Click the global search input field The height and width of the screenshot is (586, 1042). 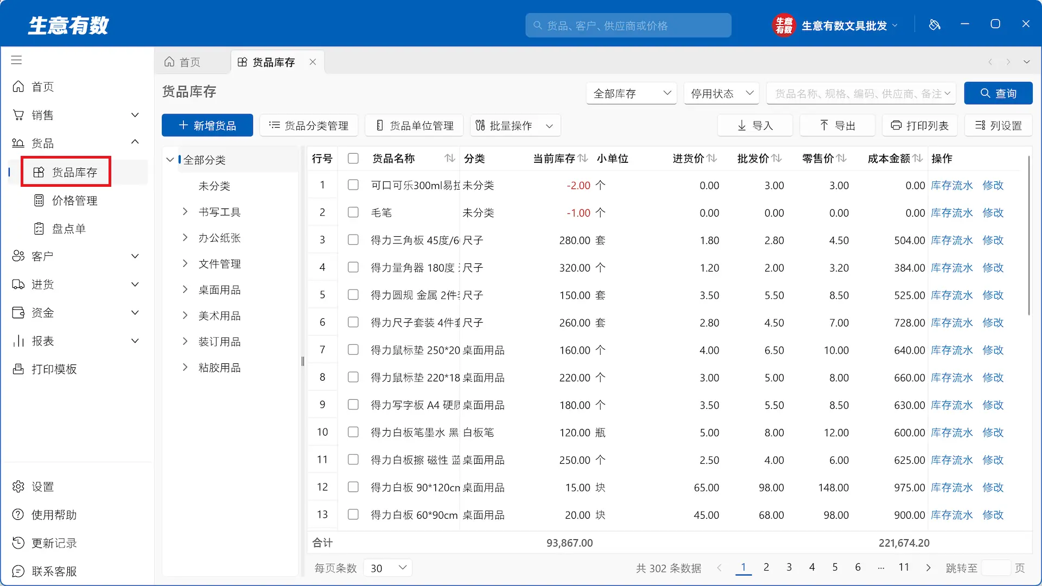point(628,26)
